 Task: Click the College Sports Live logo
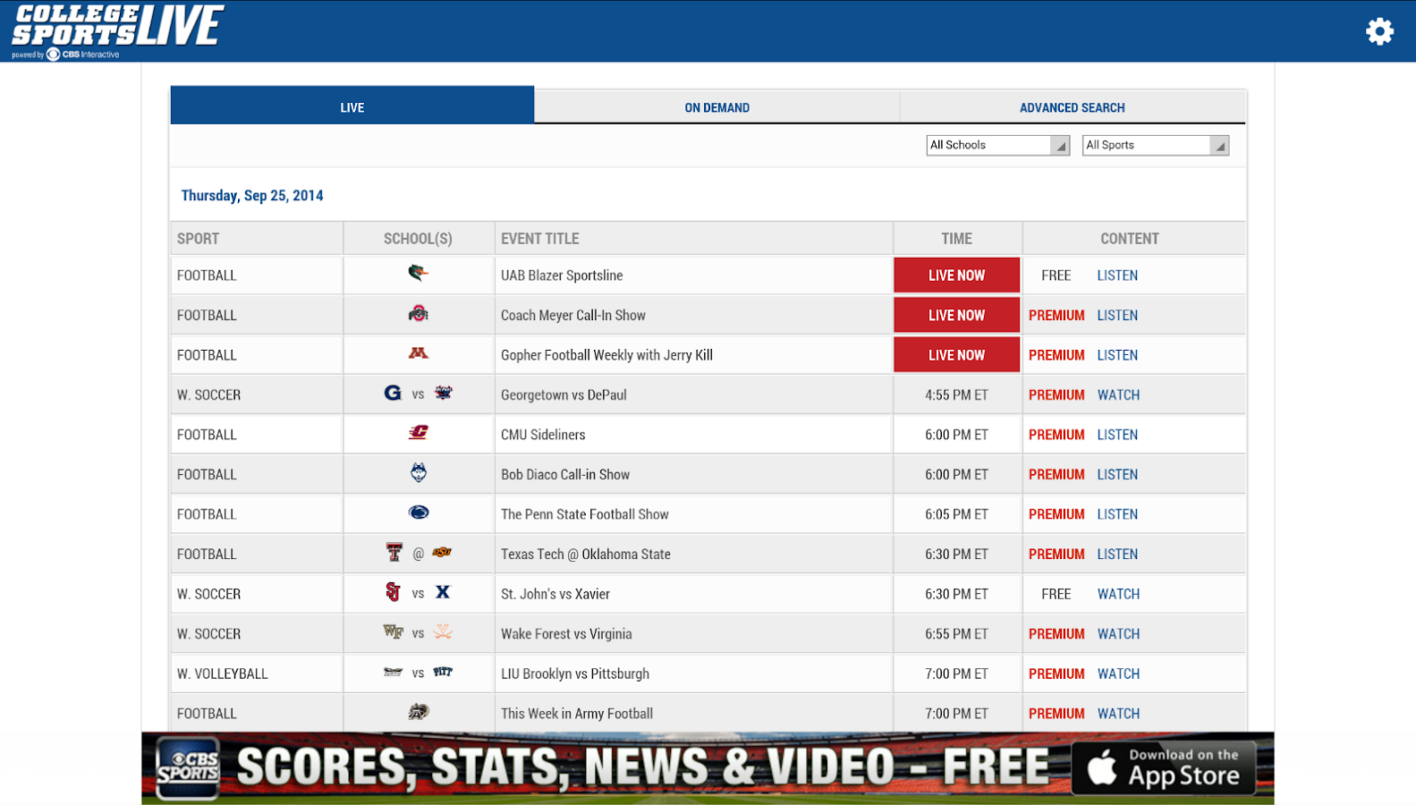click(x=117, y=31)
